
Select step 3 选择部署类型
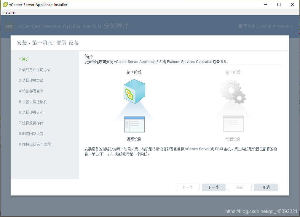31,80
